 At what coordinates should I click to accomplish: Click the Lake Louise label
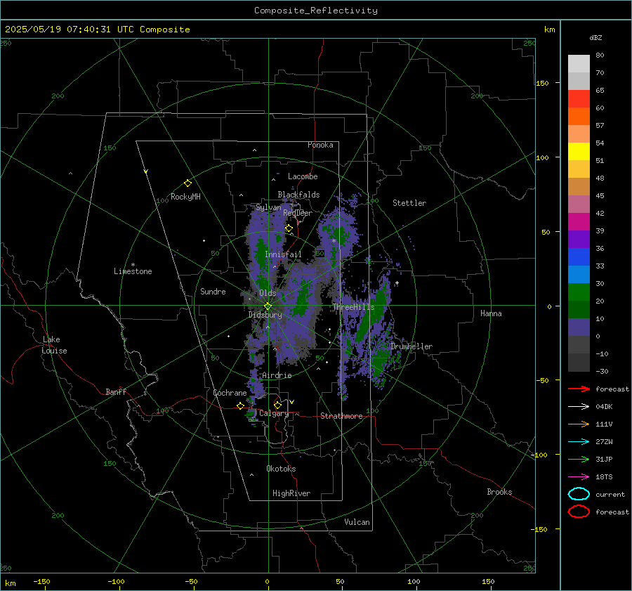tap(54, 345)
